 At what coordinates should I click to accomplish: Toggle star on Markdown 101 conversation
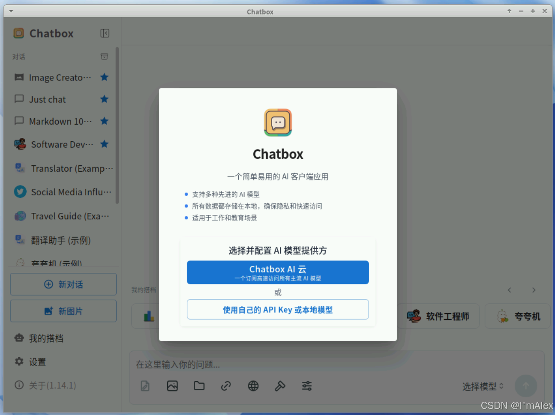[x=104, y=121]
